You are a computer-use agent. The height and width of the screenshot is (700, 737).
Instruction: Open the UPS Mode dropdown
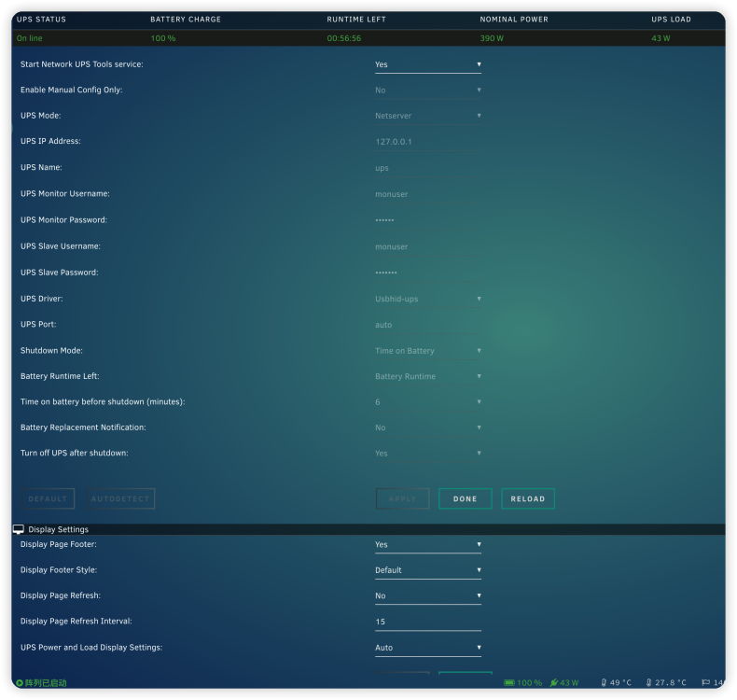click(x=427, y=116)
